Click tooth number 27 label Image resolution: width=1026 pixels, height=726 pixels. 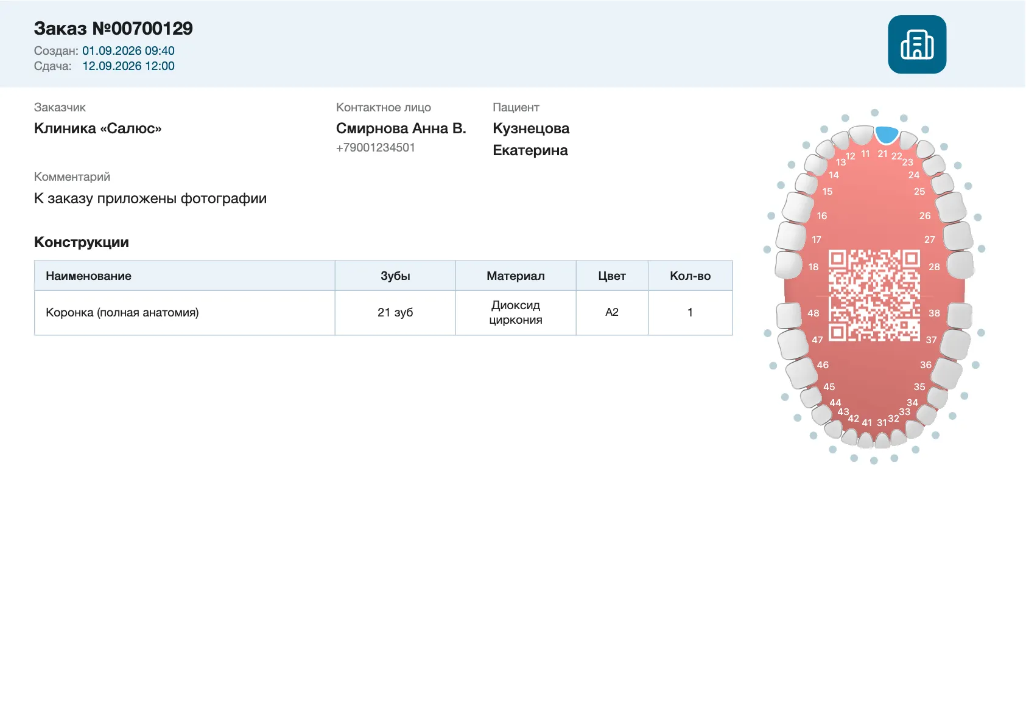click(930, 240)
